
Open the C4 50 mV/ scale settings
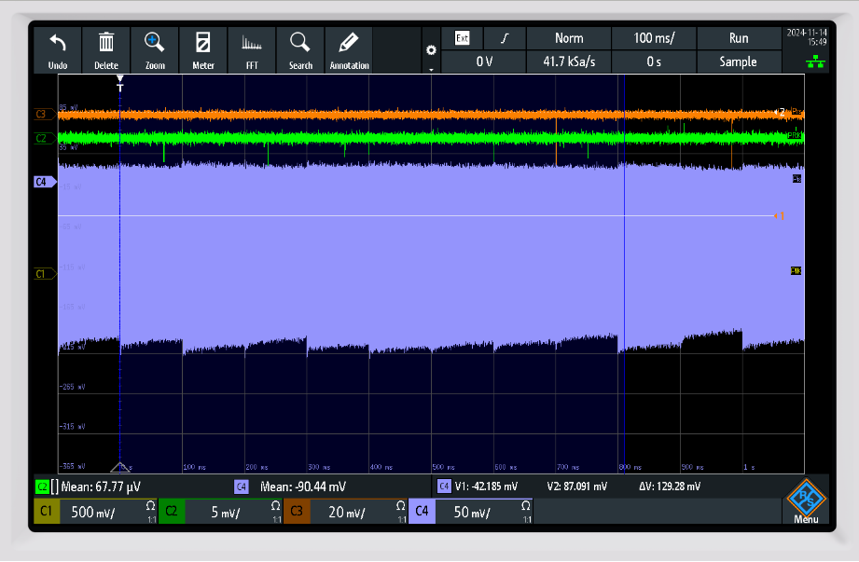[470, 513]
